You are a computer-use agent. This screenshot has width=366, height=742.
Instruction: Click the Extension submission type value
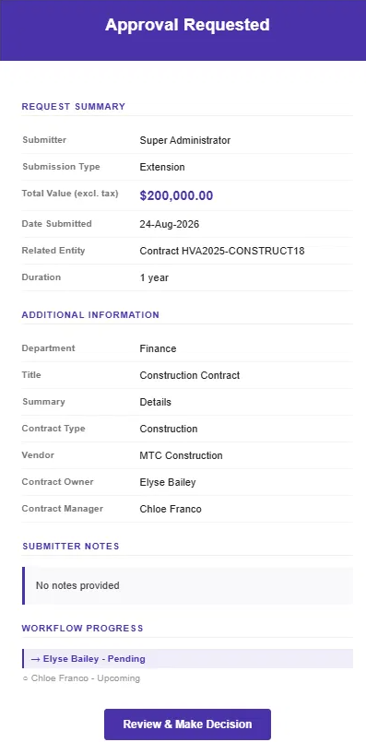[162, 167]
